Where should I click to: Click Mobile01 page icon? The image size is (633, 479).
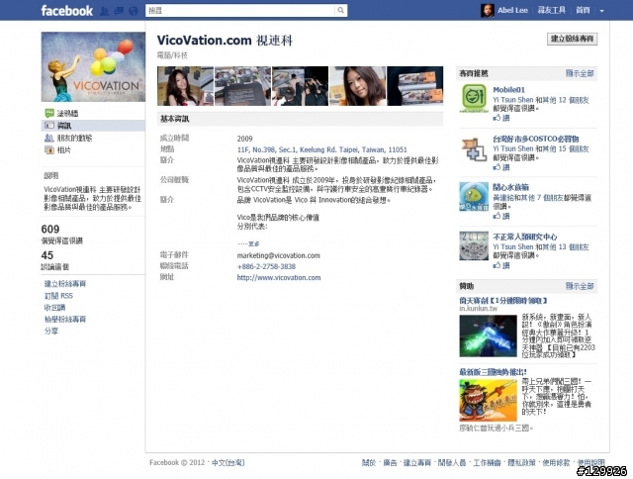coord(474,98)
